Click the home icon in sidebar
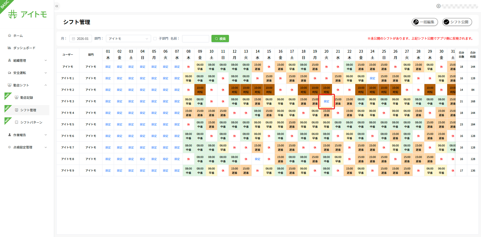The height and width of the screenshot is (237, 481). 10,36
